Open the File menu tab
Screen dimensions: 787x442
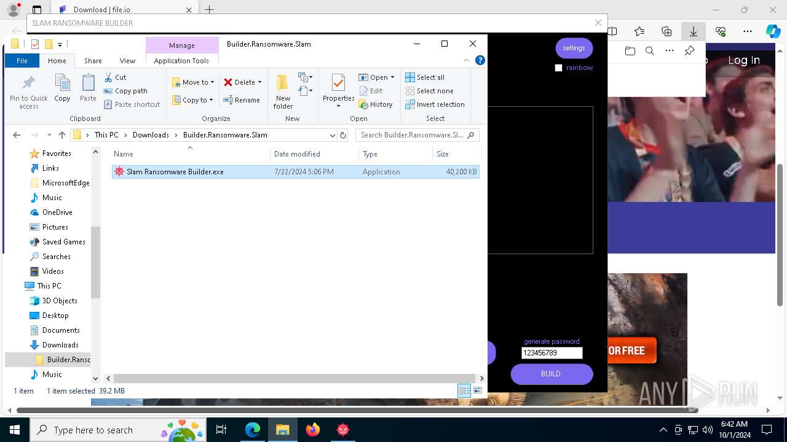tap(22, 61)
